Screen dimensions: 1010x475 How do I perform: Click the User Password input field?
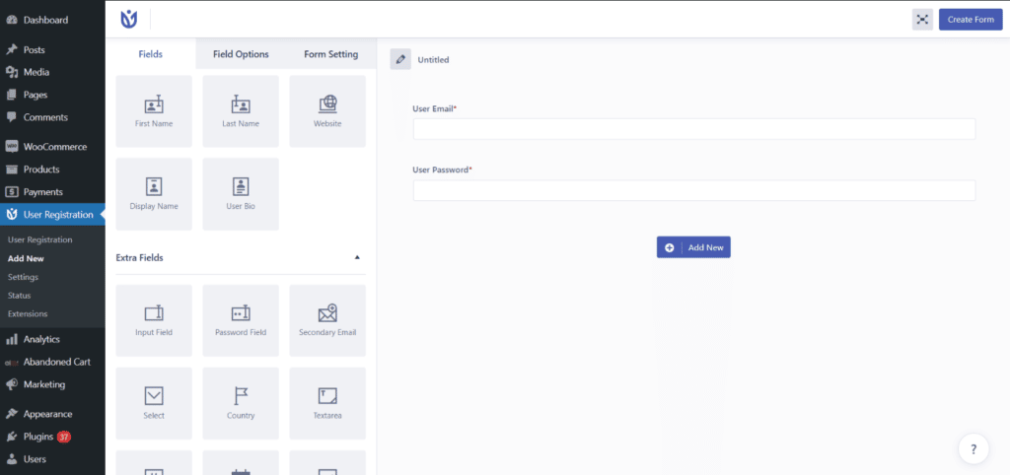click(694, 190)
